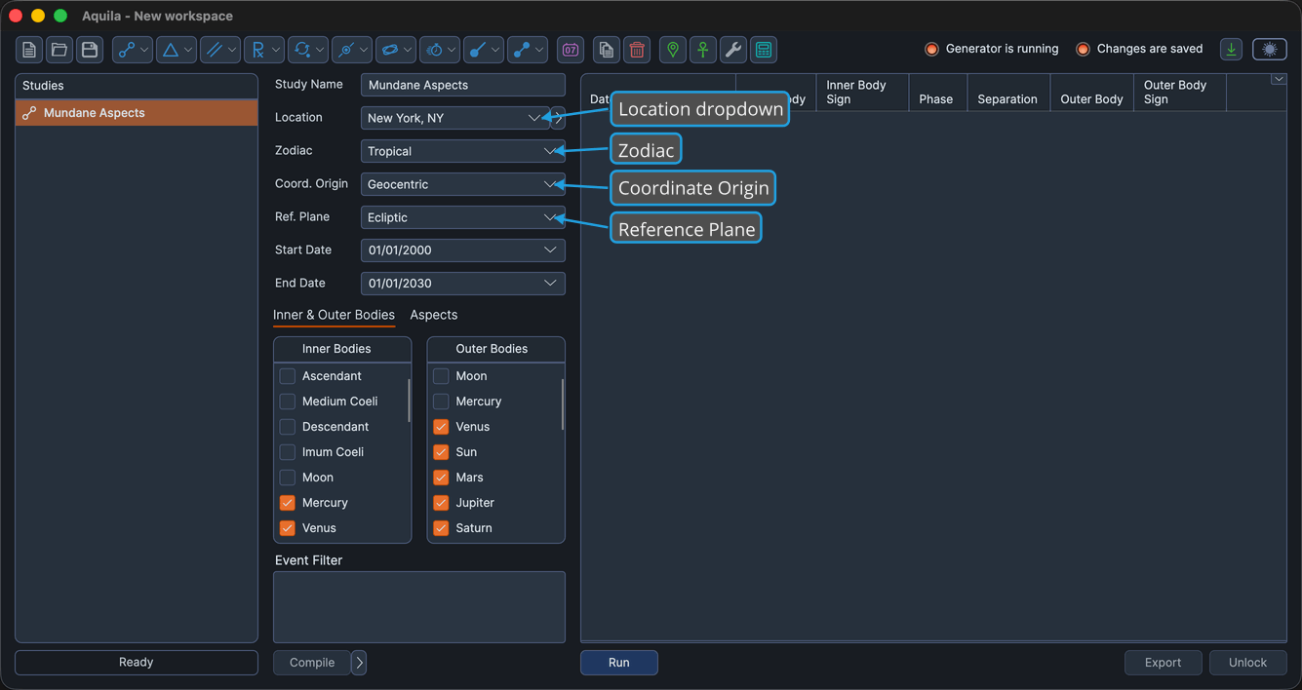
Task: Uncheck Mercury in Inner Bodies
Action: pyautogui.click(x=288, y=503)
